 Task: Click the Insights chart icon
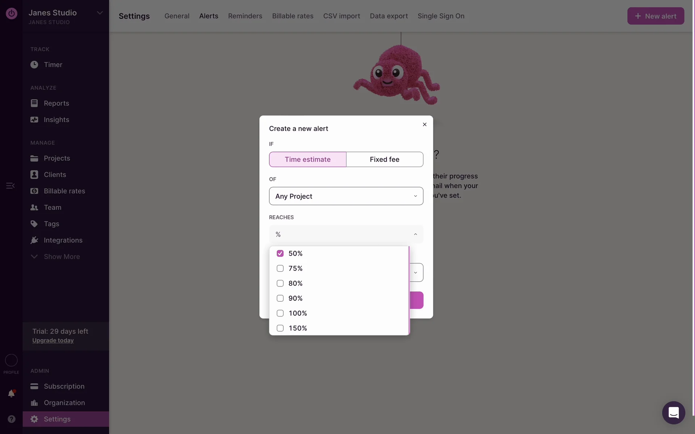(34, 120)
